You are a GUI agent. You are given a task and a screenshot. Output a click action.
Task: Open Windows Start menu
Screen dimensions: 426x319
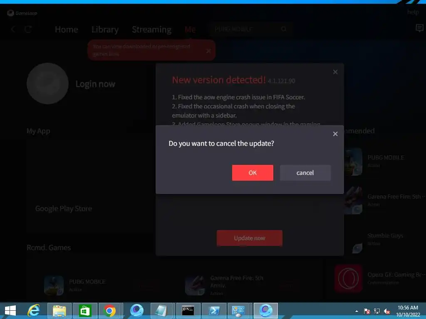pyautogui.click(x=10, y=311)
